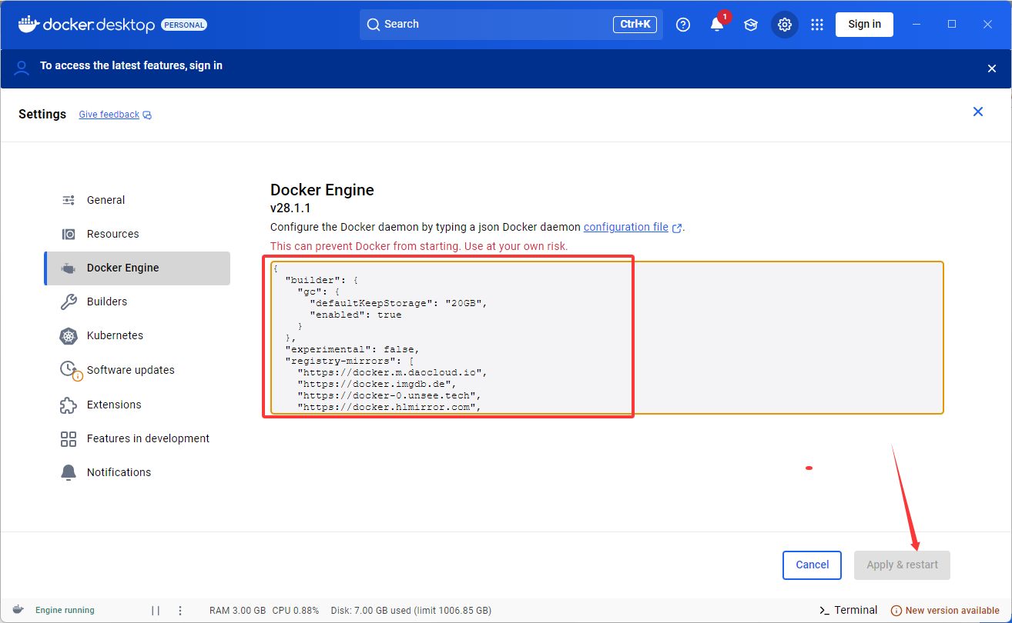This screenshot has height=623, width=1012.
Task: Switch to Builders settings
Action: pyautogui.click(x=107, y=302)
